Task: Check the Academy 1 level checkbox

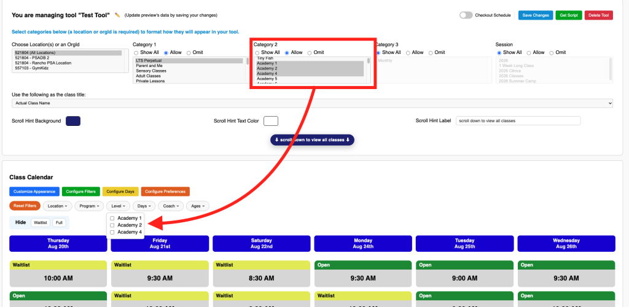Action: pos(112,219)
